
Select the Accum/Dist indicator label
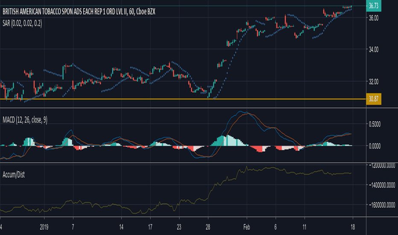pos(14,174)
